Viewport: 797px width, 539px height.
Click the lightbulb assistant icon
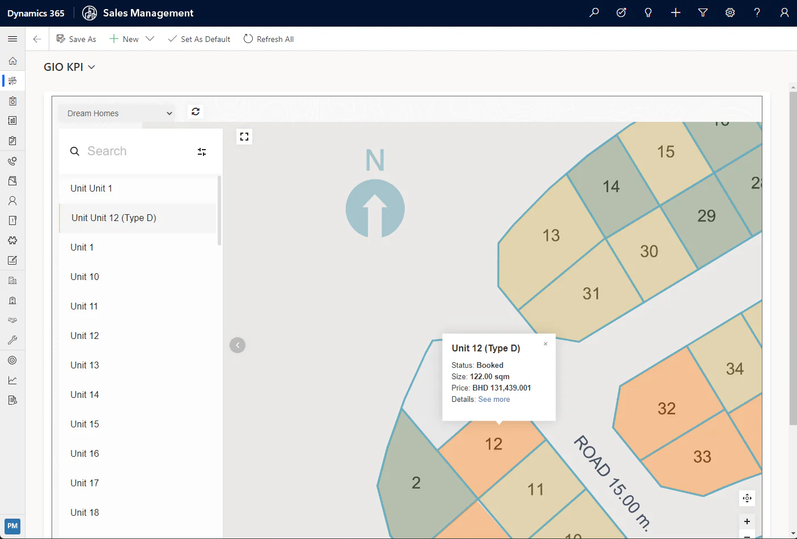tap(648, 12)
